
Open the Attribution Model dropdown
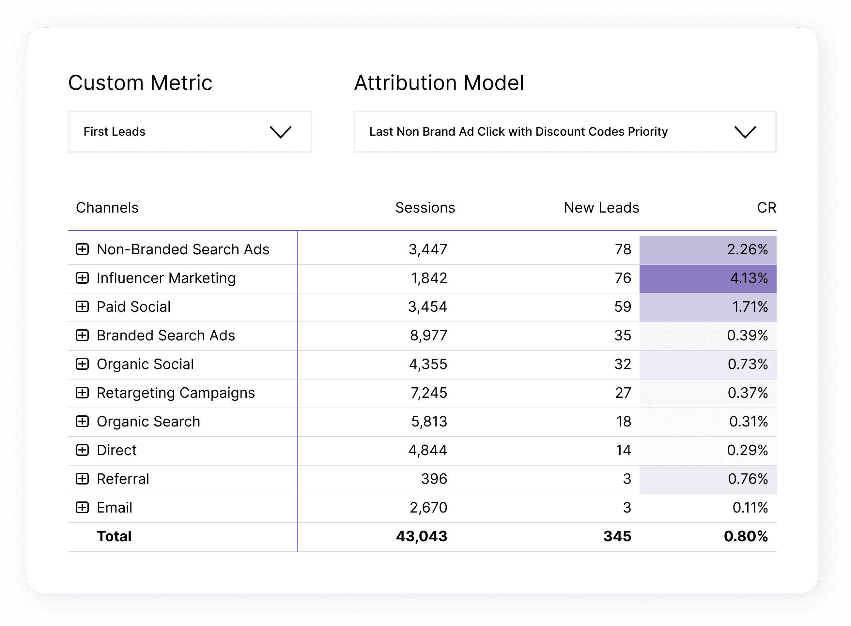[x=564, y=132]
